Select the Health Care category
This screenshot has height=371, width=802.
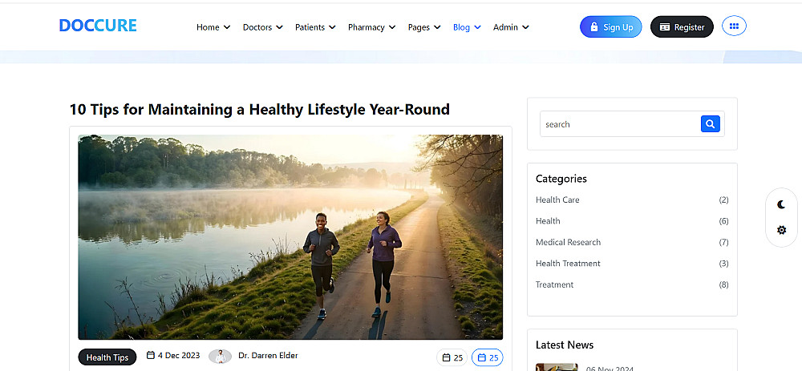click(x=557, y=200)
